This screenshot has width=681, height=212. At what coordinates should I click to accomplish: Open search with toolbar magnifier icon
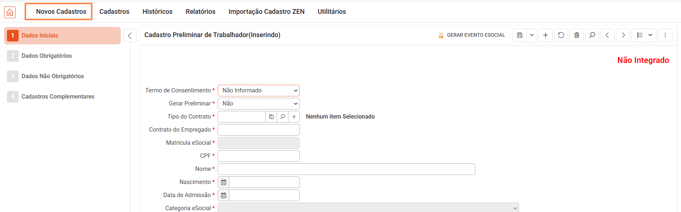click(592, 35)
